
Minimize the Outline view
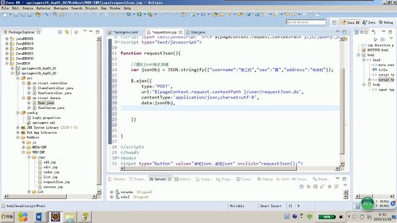pos(383,32)
